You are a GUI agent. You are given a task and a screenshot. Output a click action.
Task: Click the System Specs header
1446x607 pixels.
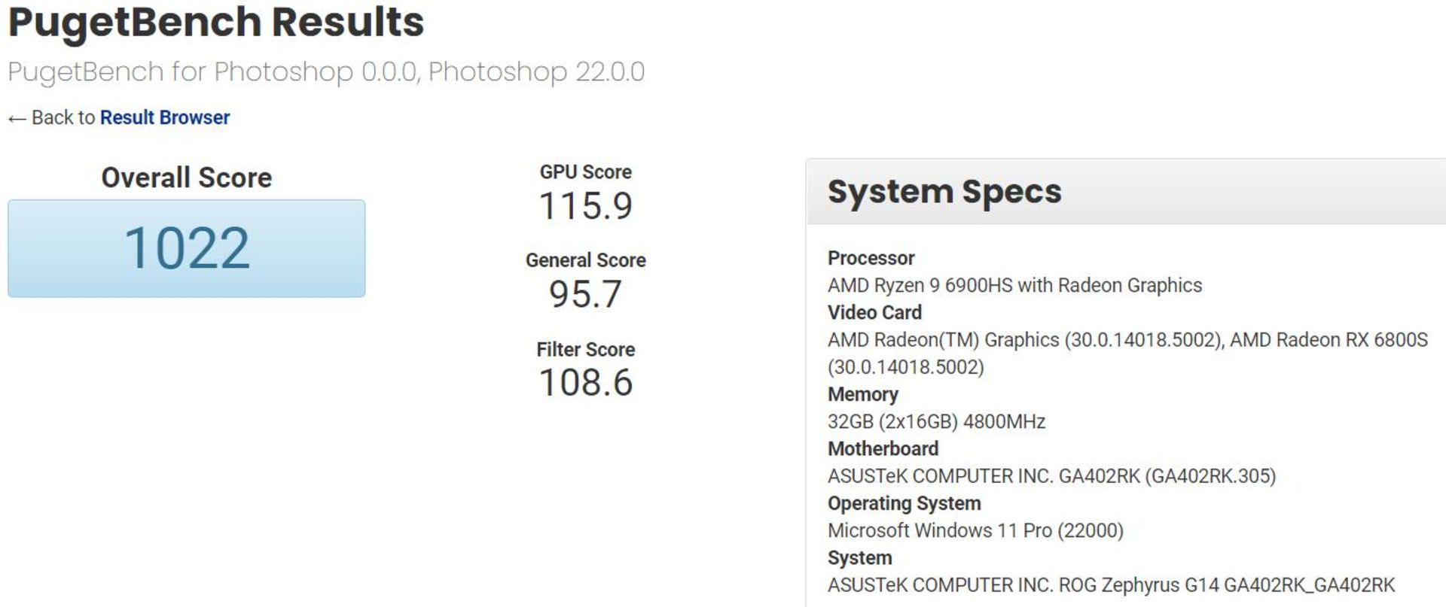point(945,191)
